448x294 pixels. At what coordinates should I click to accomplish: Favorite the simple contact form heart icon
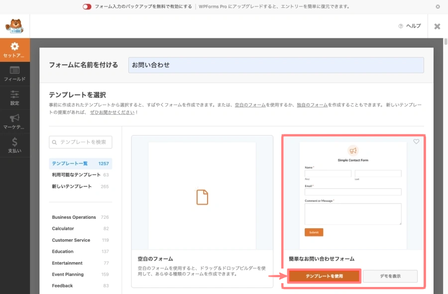point(416,142)
